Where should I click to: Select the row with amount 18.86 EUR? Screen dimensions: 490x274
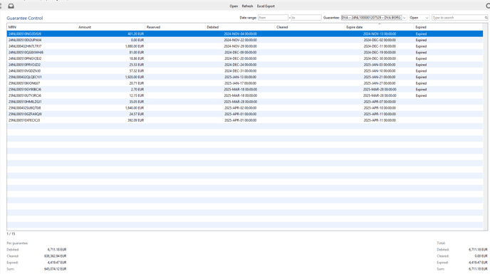[x=245, y=58]
